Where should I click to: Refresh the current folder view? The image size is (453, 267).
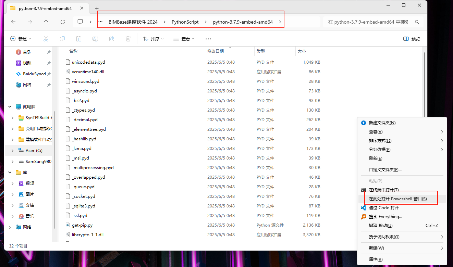tap(63, 22)
